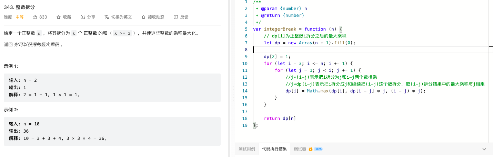Viewport: 493px width, 157px height.
Task: Open the 测试用例 tab
Action: tap(247, 149)
